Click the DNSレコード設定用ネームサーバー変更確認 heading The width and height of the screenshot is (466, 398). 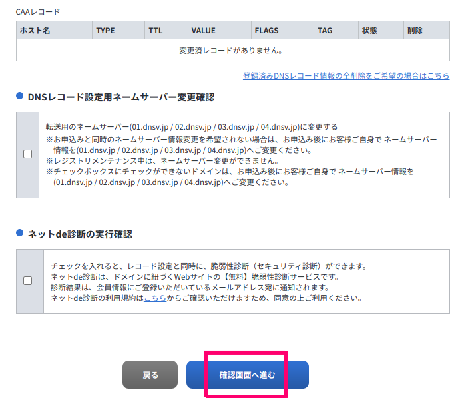pos(121,97)
